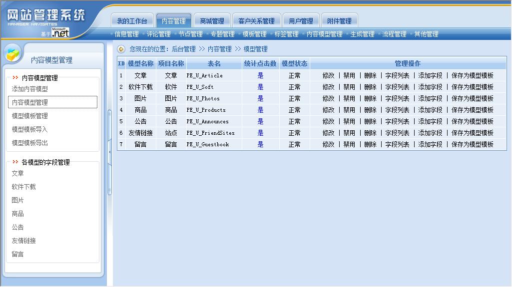Disable the 留言 model via 禁用

349,144
